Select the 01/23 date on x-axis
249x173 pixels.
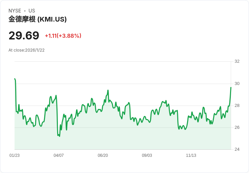click(15, 155)
